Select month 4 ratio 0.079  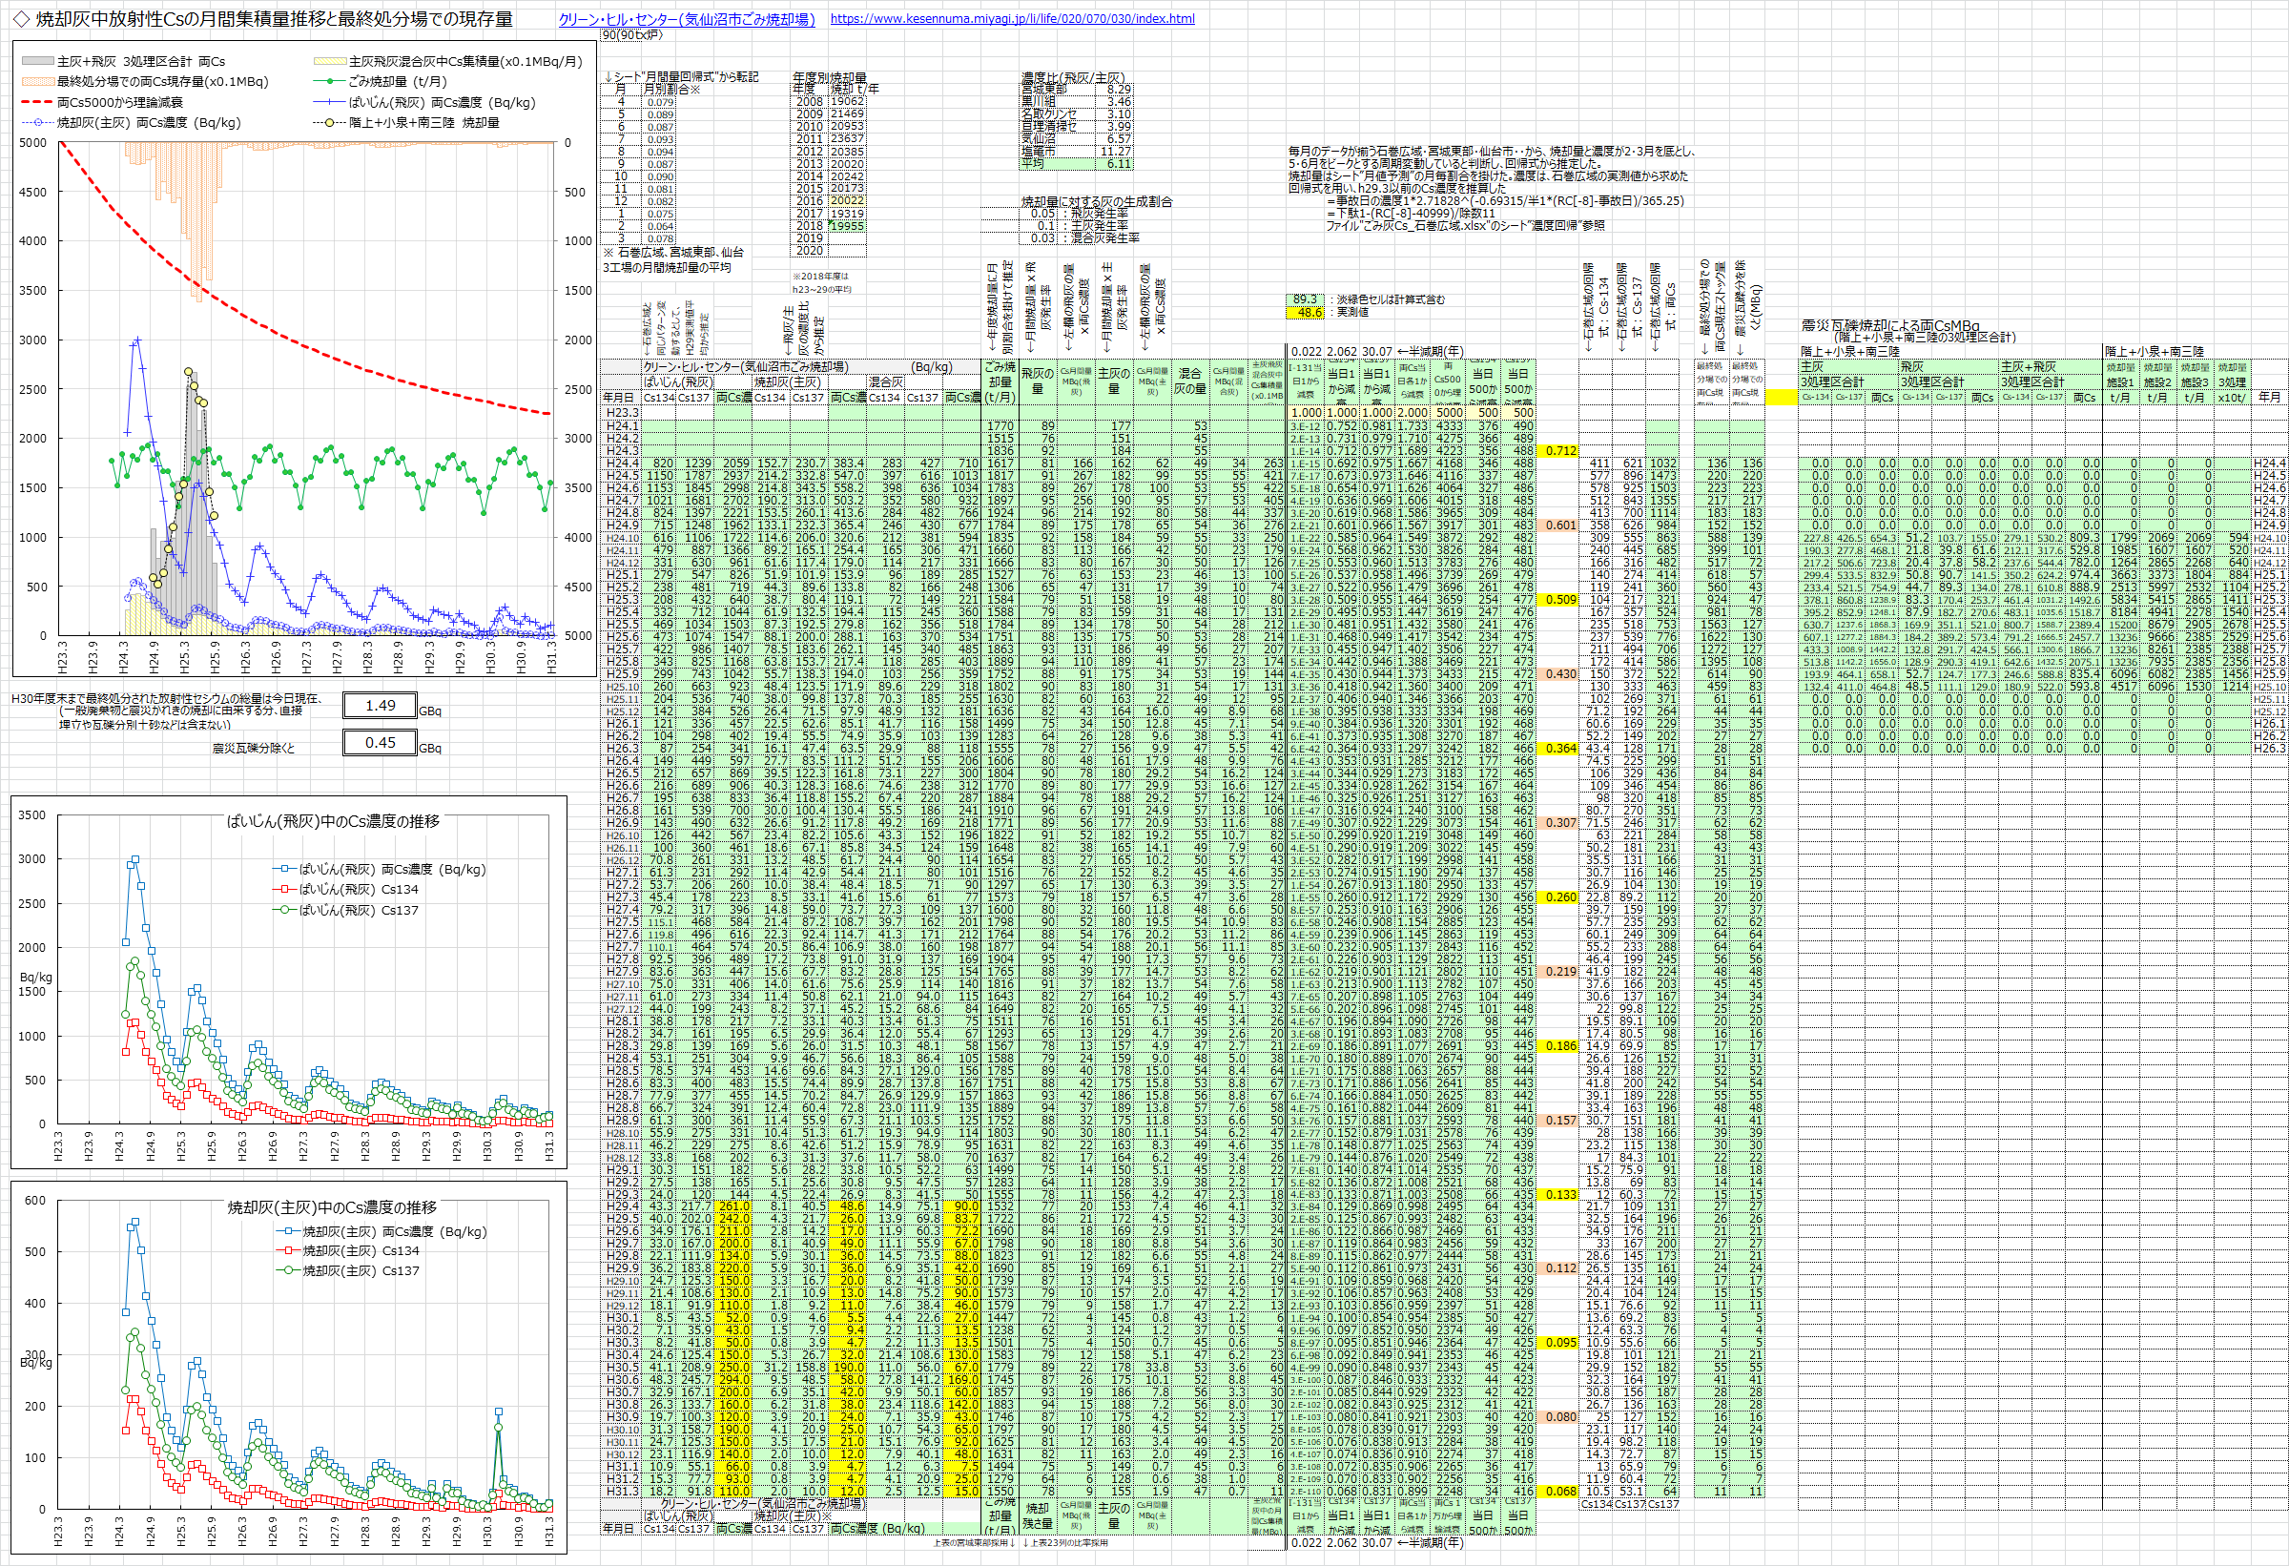(x=659, y=101)
